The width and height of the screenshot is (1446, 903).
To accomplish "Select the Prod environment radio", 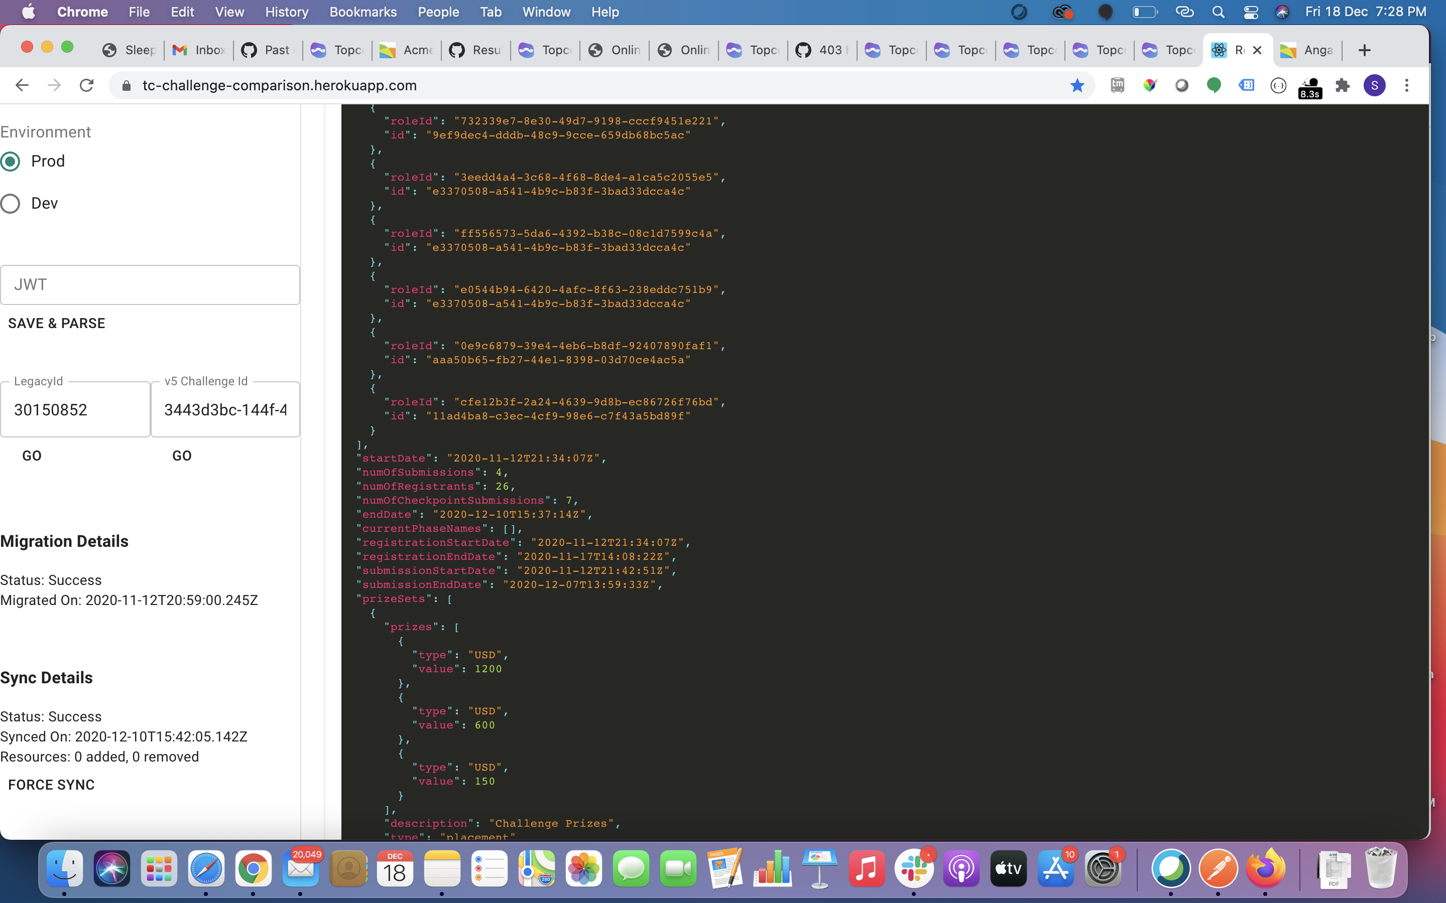I will (x=11, y=161).
